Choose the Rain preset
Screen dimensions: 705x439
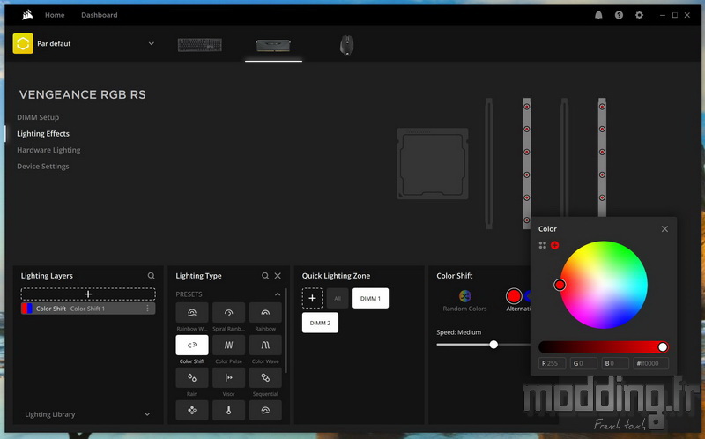[x=192, y=378]
